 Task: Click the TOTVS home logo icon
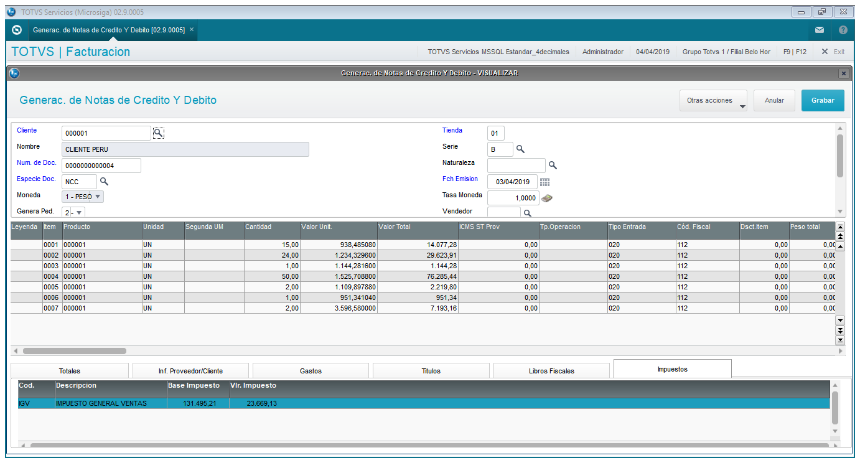tap(17, 30)
